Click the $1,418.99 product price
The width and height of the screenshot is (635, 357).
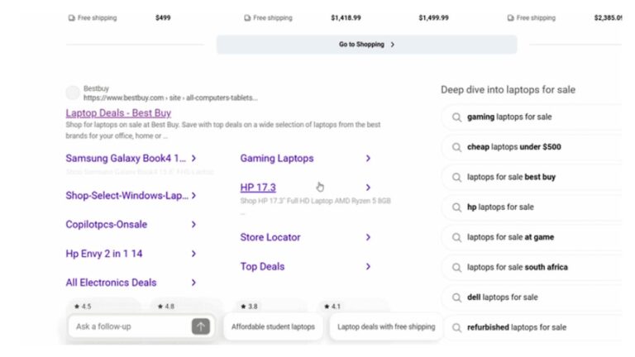click(346, 18)
